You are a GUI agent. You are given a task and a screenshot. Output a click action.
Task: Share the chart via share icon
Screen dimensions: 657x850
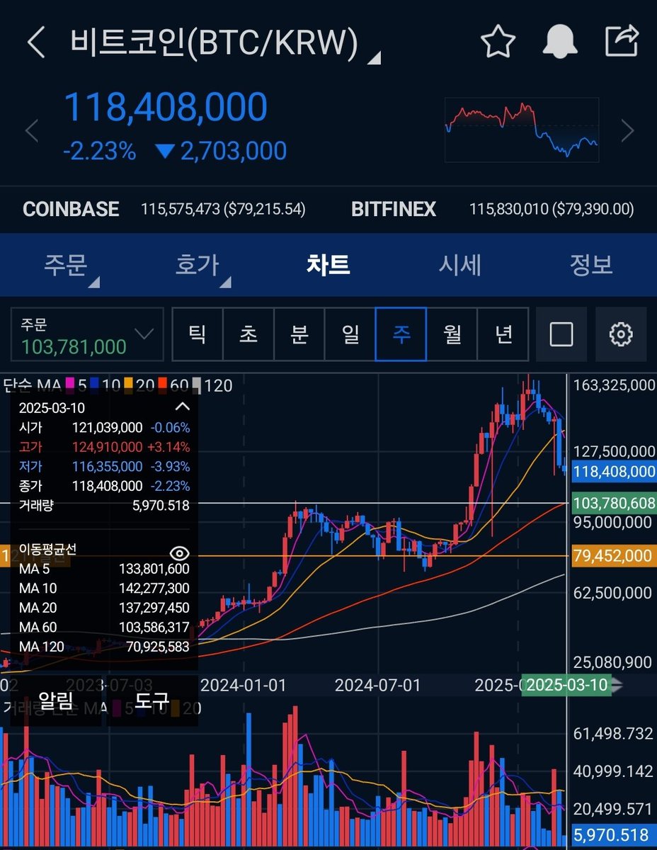(622, 42)
